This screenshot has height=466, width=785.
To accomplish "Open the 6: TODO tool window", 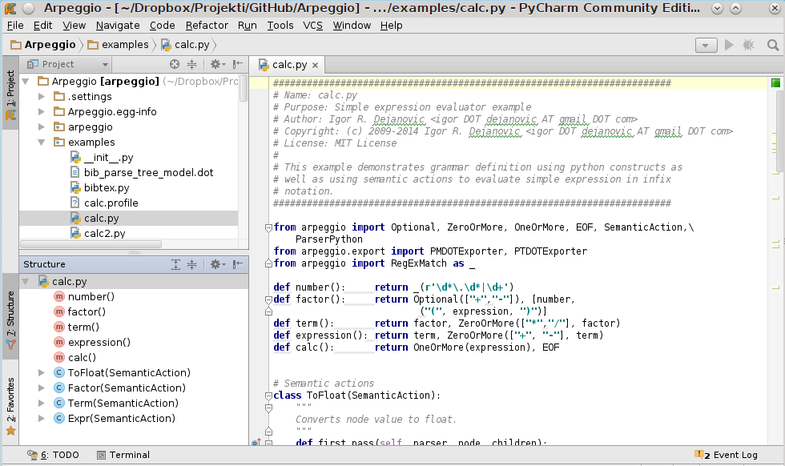I will 53,455.
